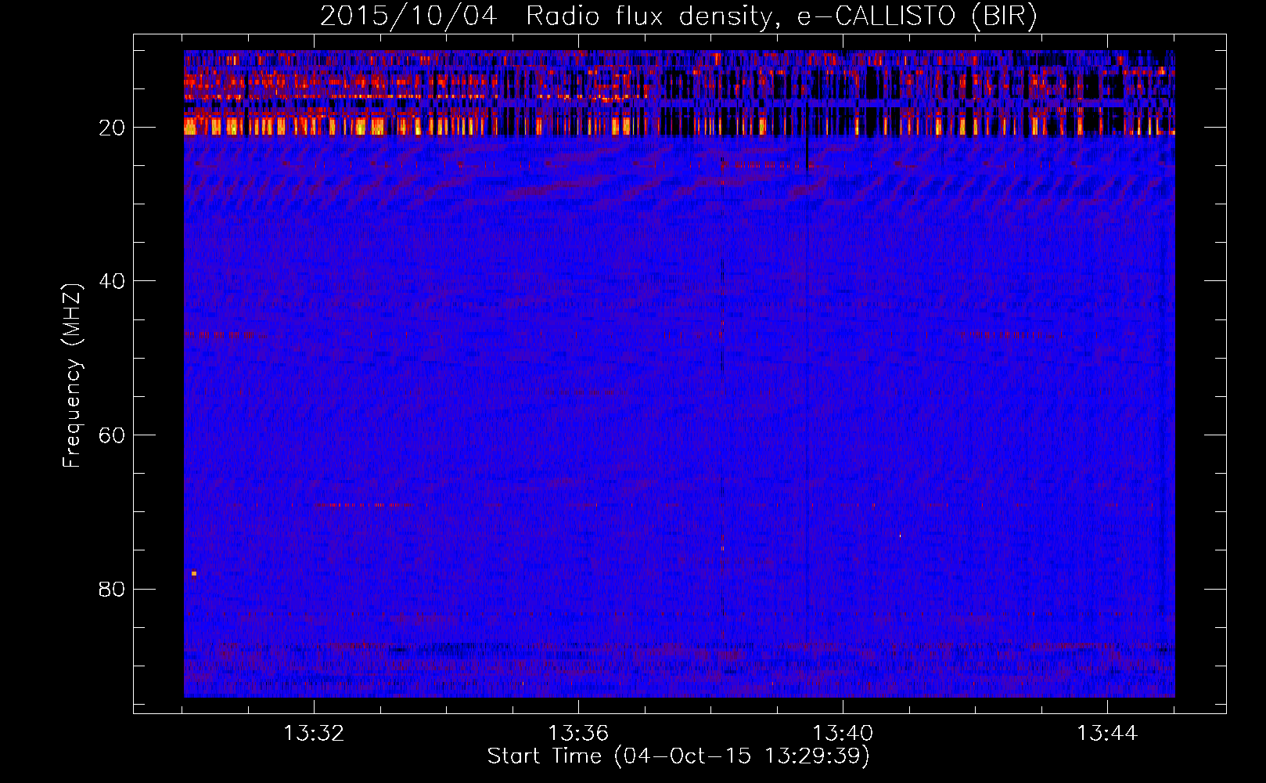Click the 60 frequency tick label
Screen dimensions: 1266x783
pos(113,435)
